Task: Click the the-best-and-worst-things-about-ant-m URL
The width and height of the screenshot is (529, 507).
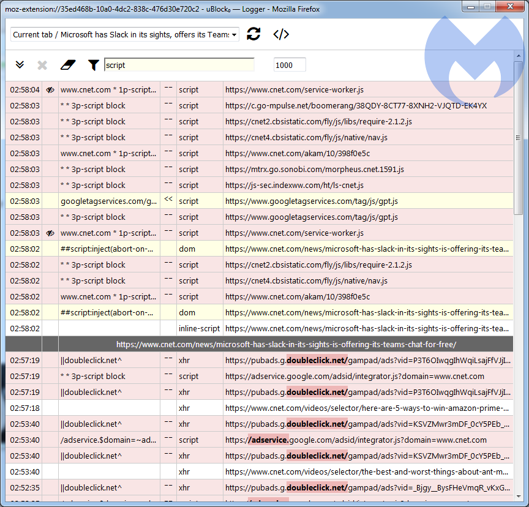Action: coord(367,471)
